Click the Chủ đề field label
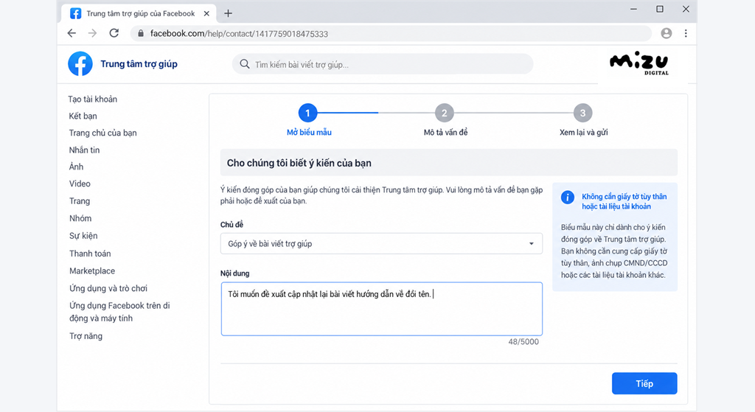755x412 pixels. [232, 225]
